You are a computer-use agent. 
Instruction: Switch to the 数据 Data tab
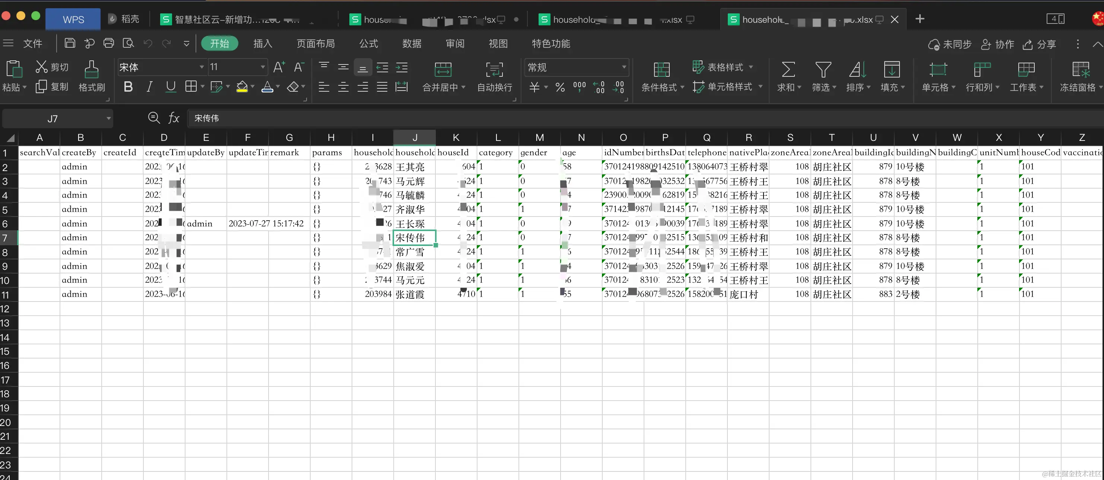pyautogui.click(x=412, y=43)
